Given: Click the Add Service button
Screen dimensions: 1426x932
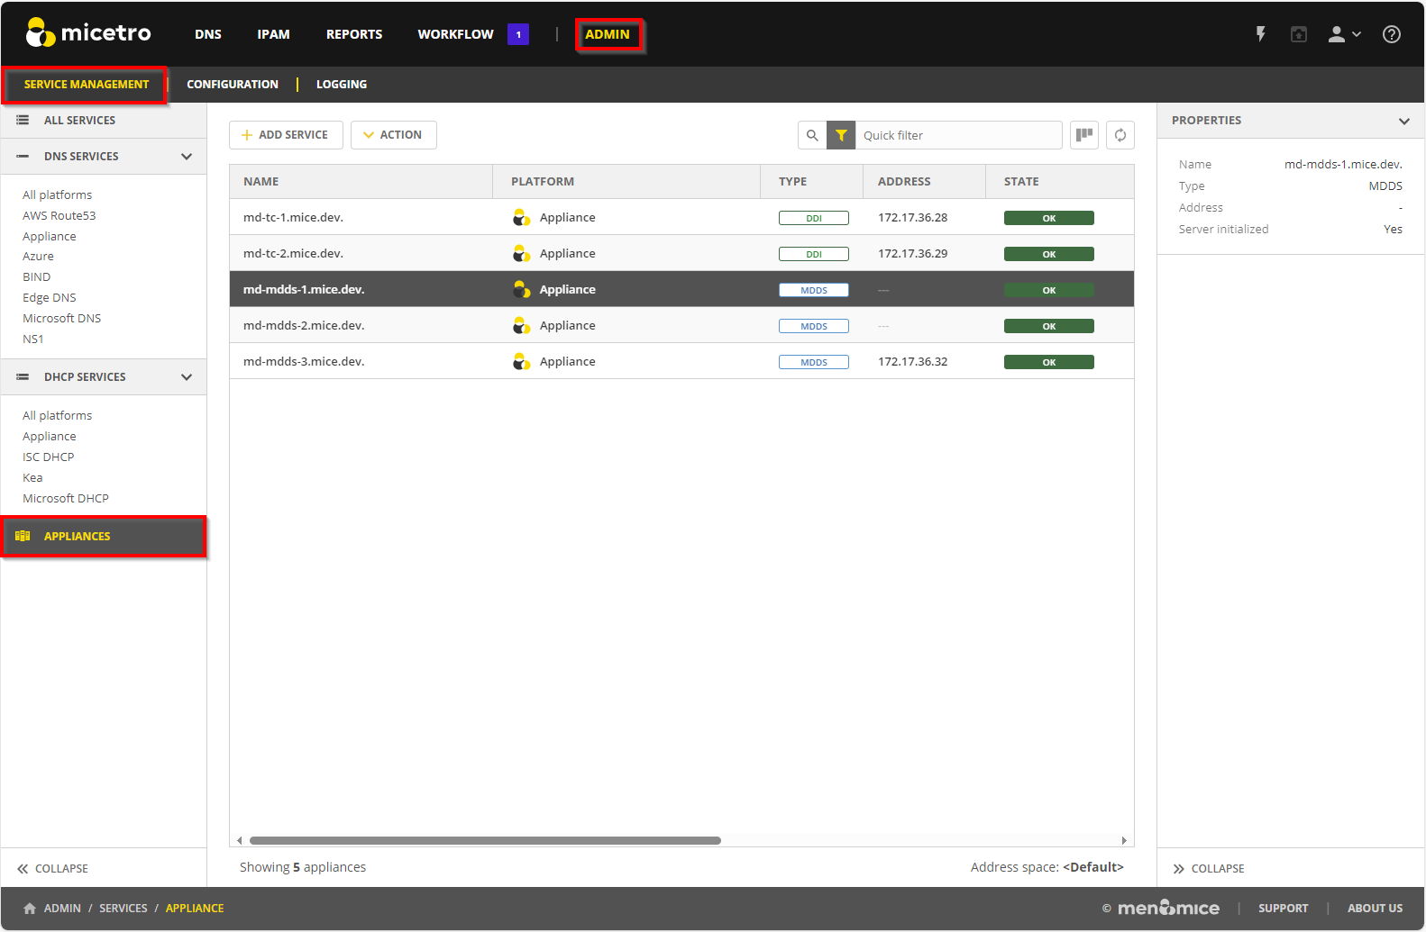Looking at the screenshot, I should click(x=286, y=135).
